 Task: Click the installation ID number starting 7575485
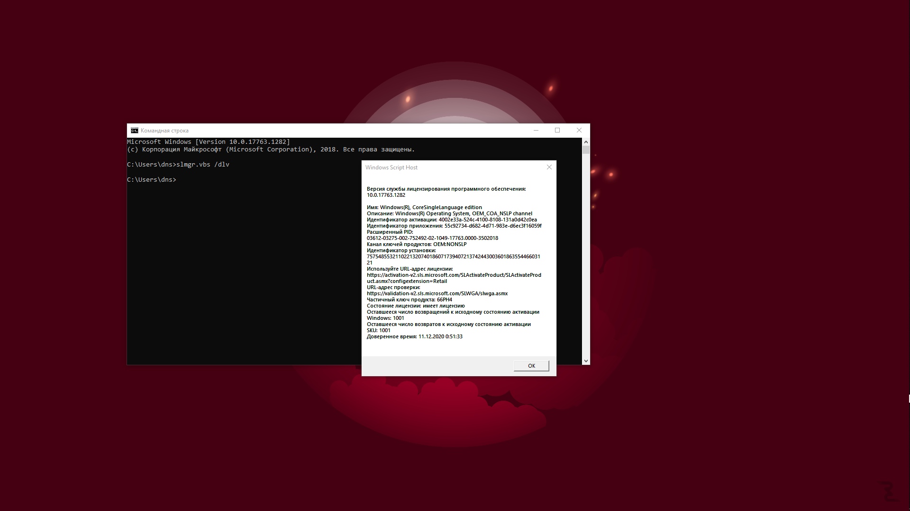click(x=454, y=260)
